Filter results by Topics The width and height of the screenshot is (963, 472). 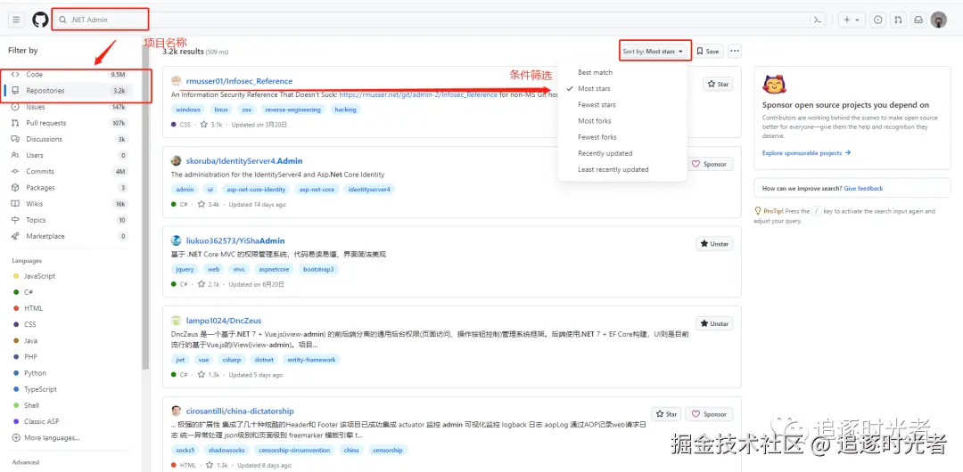(69, 220)
